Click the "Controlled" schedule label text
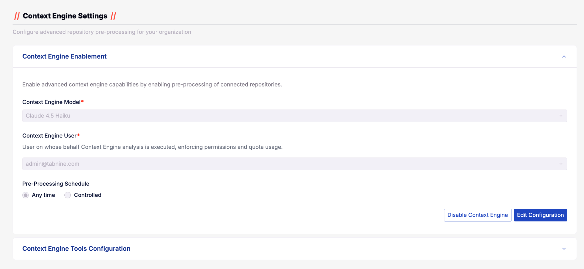This screenshot has height=269, width=584. 88,195
